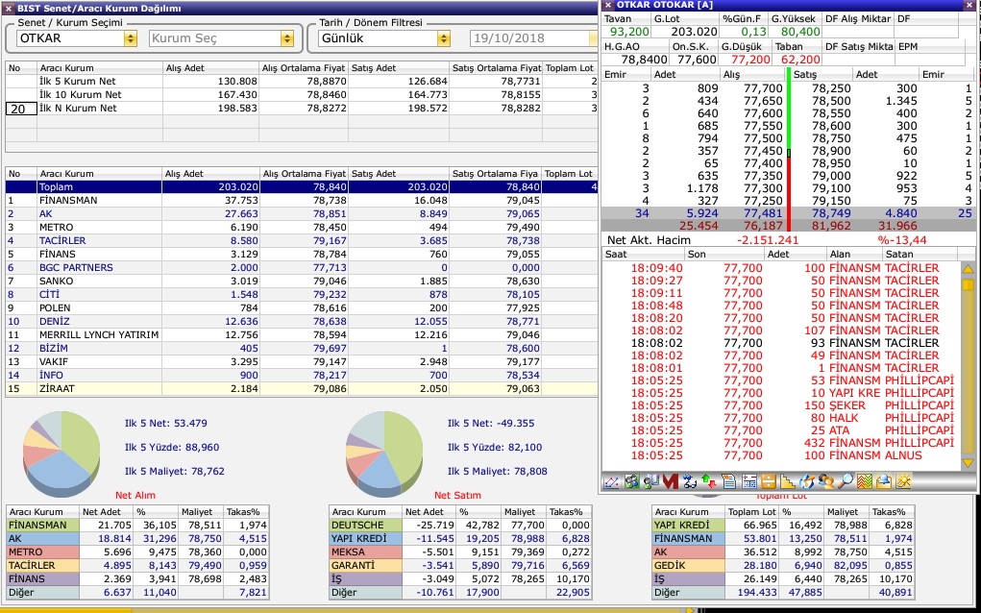Select the ZİRAAT broker row
981x613 pixels.
tap(302, 389)
